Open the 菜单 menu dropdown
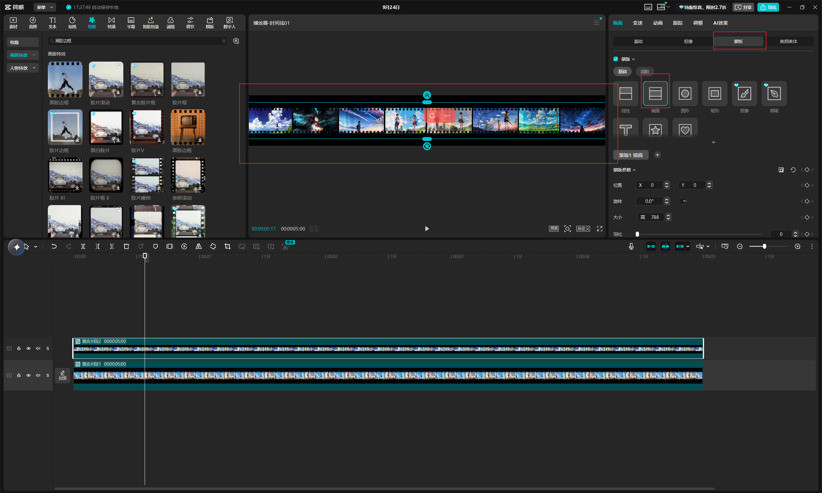This screenshot has height=493, width=822. [x=45, y=7]
